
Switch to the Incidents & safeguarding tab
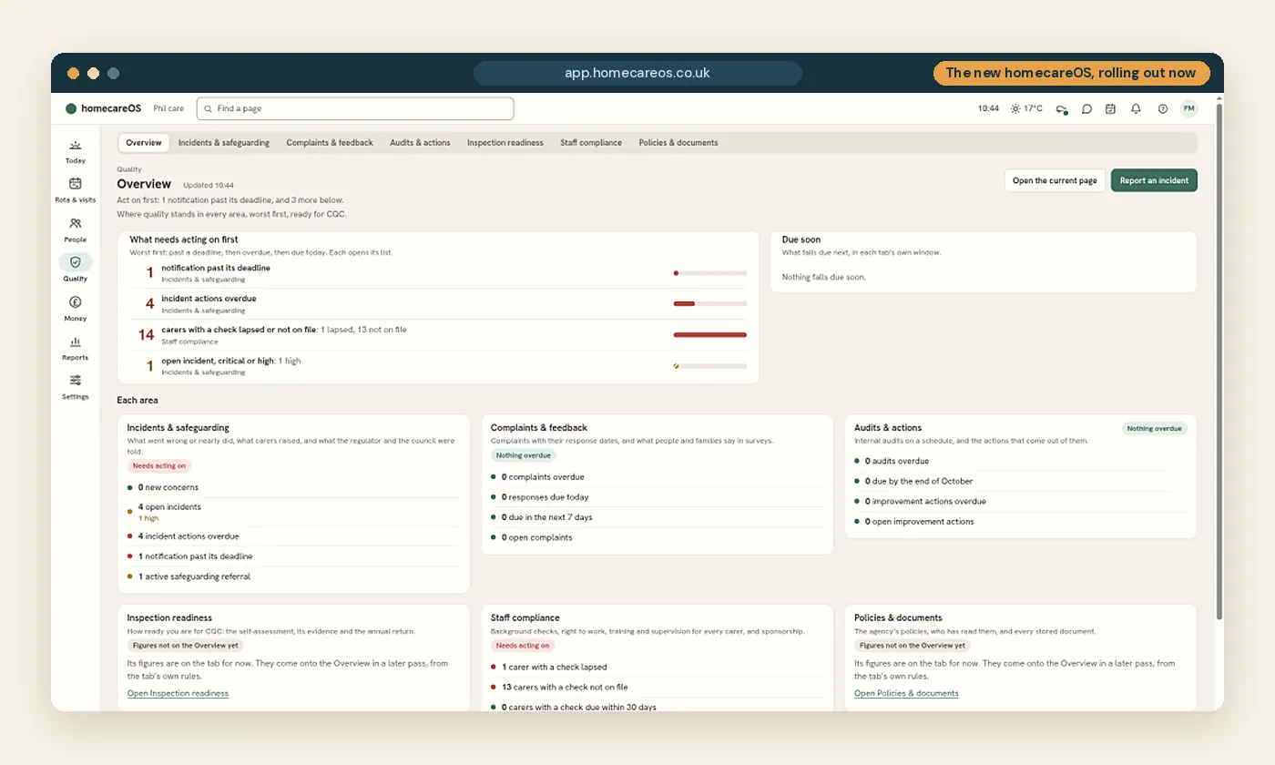224,143
